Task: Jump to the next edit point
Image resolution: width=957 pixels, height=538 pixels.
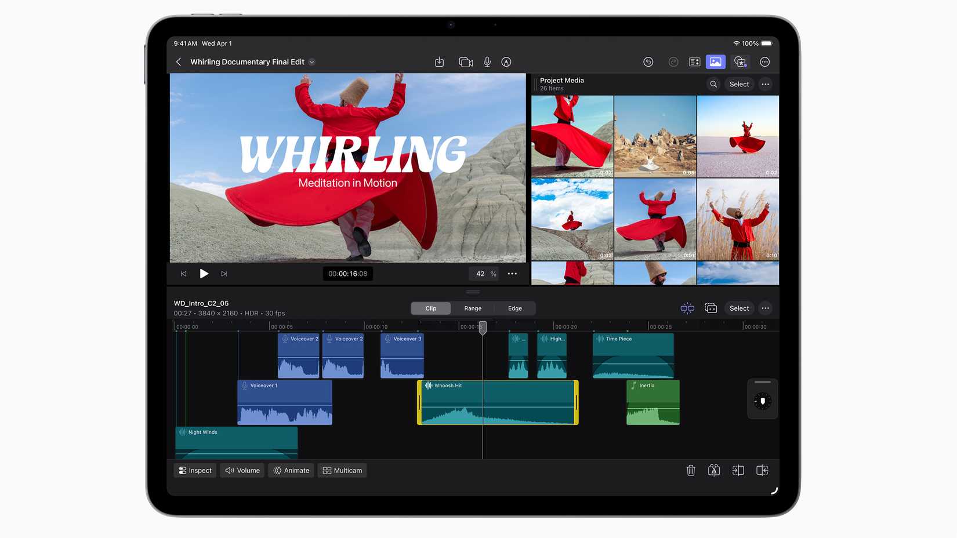Action: coord(224,274)
